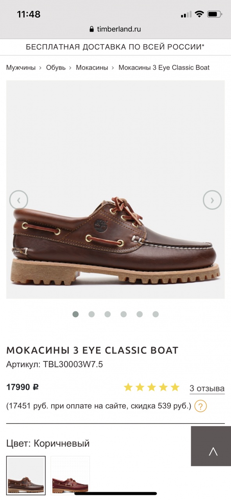Open the Обувь breadcrumb

tap(56, 68)
